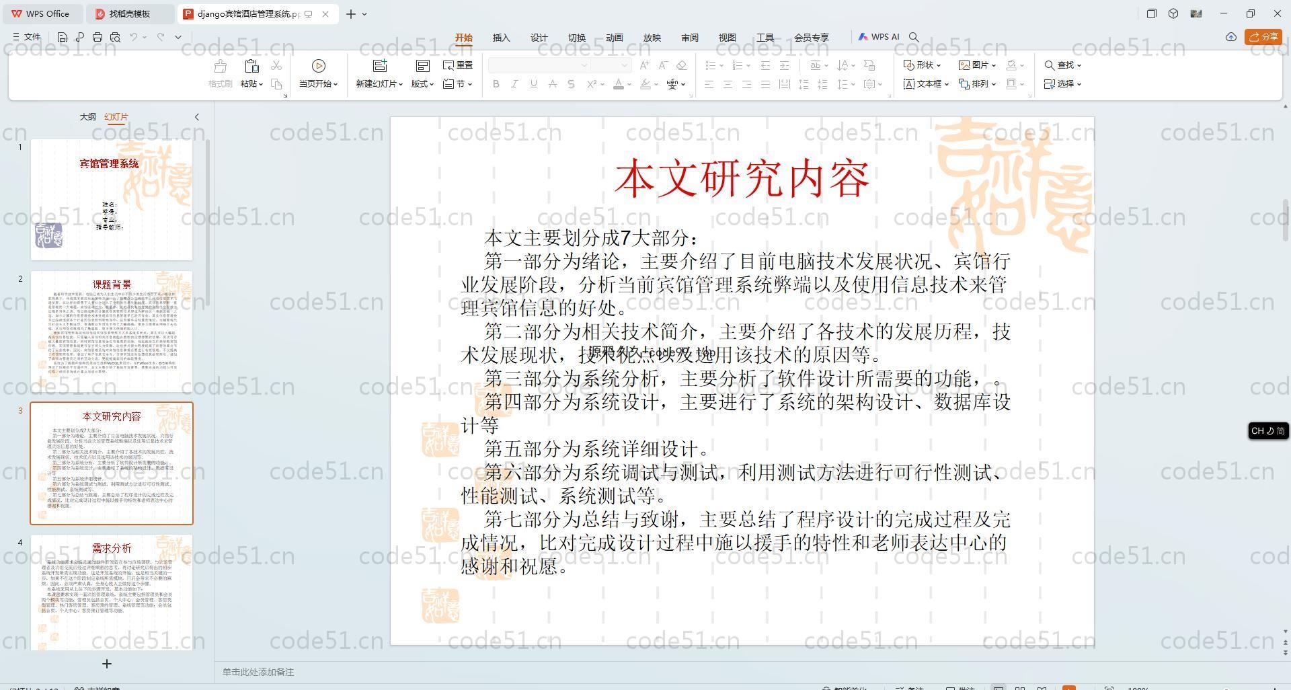Start slideshow from current slide play icon

click(319, 65)
